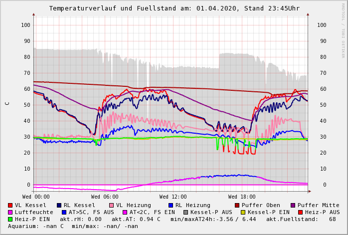Click the pink VL Heizung legend swatch
Viewport: 348px width, 235px height.
112,205
